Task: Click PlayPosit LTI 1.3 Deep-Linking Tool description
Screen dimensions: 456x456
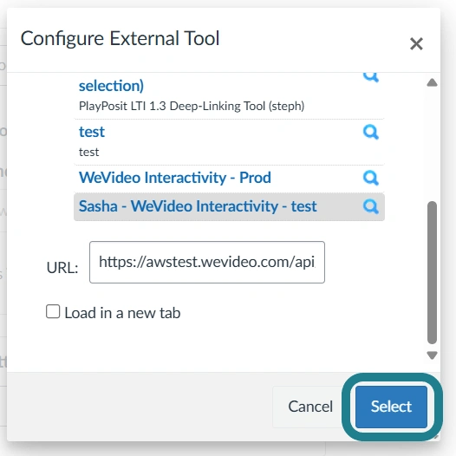Action: tap(192, 106)
